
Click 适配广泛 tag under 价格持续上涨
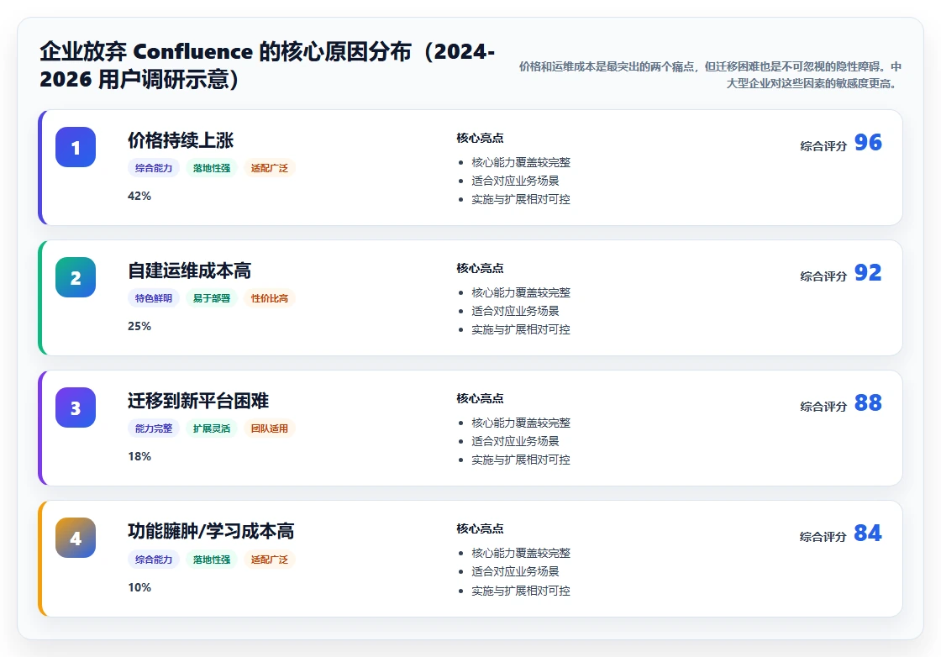click(270, 168)
